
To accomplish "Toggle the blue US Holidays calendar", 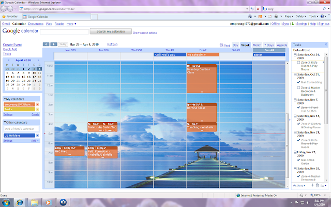I will 19,136.
